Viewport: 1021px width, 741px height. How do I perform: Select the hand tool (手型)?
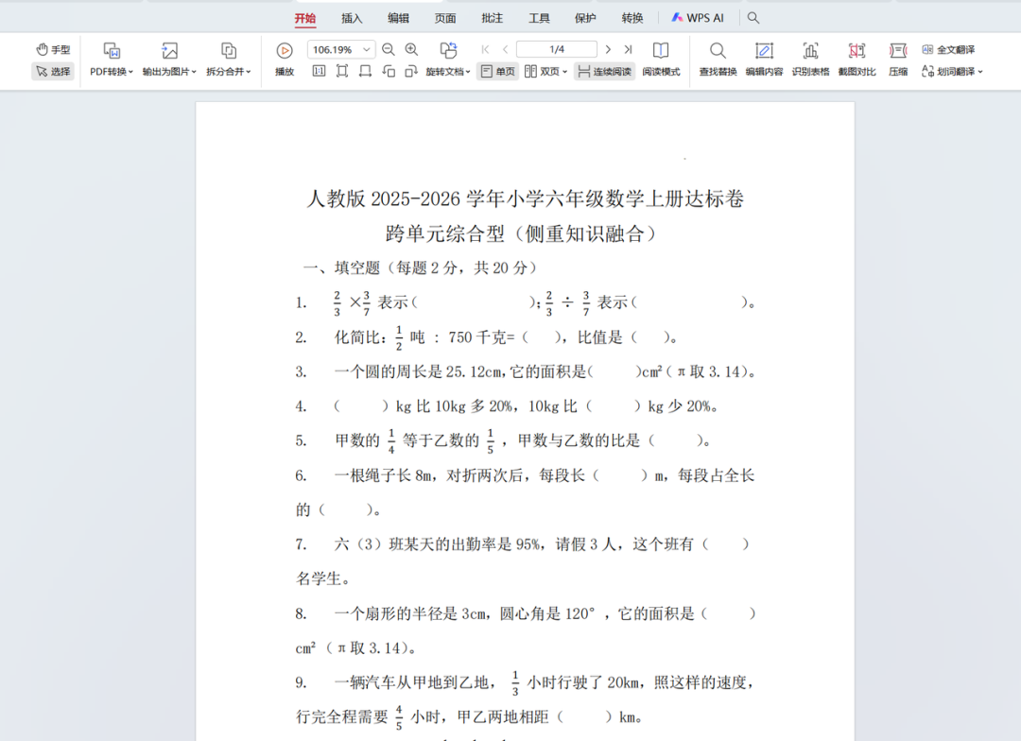click(53, 49)
